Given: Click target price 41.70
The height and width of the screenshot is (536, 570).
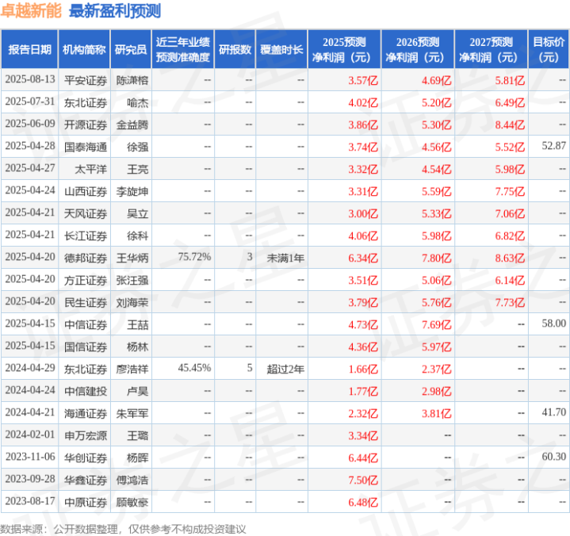Looking at the screenshot, I should coord(553,412).
